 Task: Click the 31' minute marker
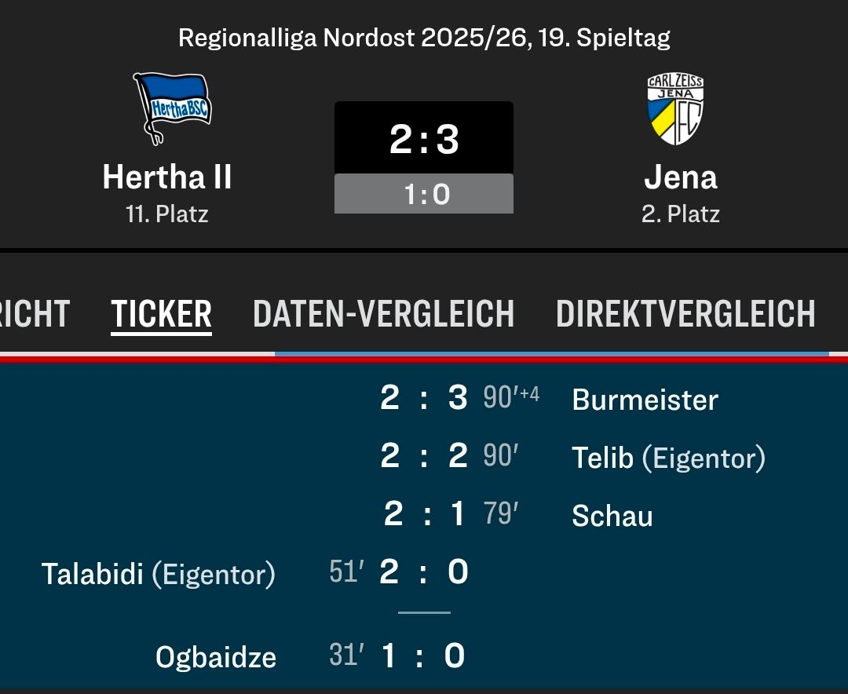(x=345, y=655)
